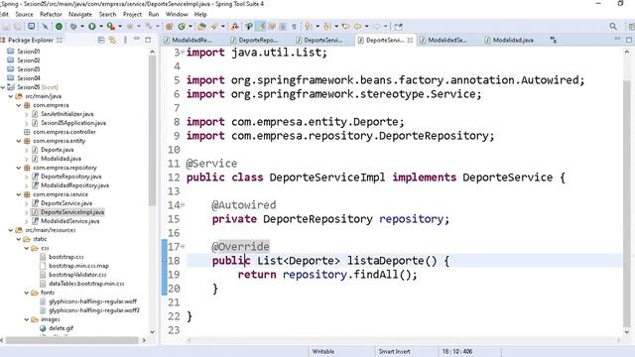Image resolution: width=635 pixels, height=357 pixels.
Task: Collapse com.empresa.service package
Action: tap(19, 194)
